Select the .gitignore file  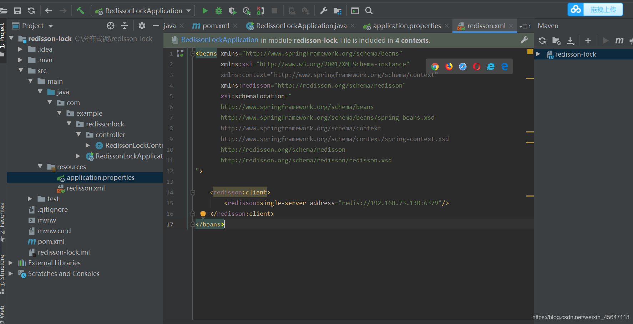point(52,209)
